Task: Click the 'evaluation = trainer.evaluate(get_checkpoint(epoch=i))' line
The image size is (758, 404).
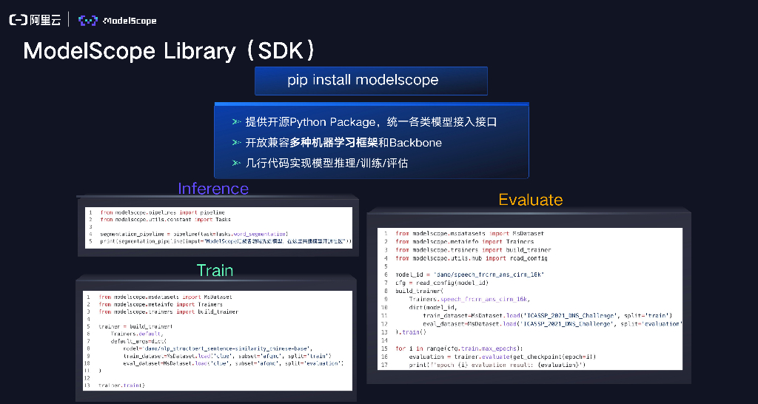Action: point(502,357)
